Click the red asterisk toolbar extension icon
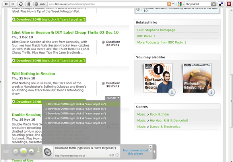Viewport: 233px width, 162px height. [229, 4]
